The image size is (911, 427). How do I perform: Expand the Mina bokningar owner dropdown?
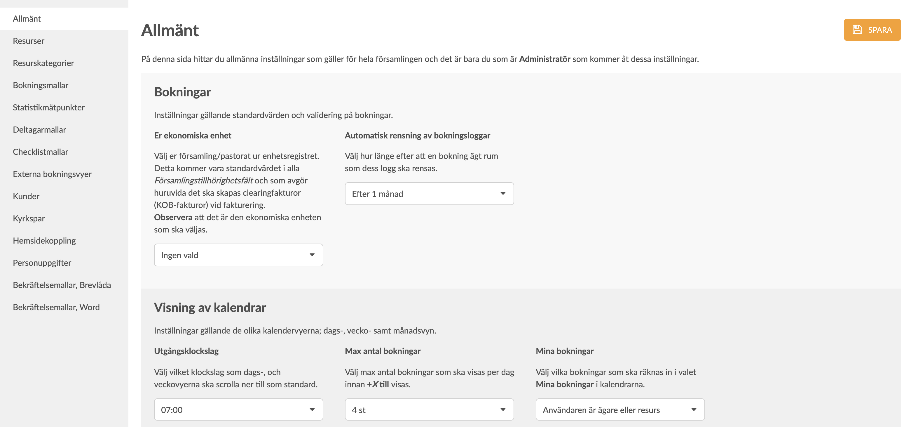click(619, 410)
